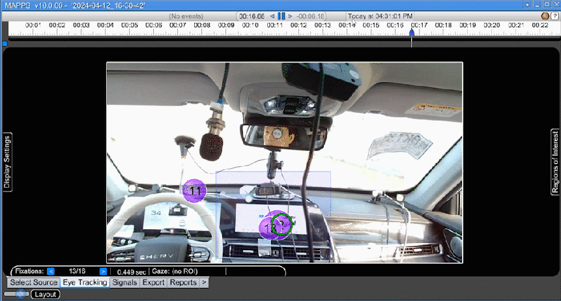This screenshot has width=561, height=301.
Task: Click the Layout button
Action: pyautogui.click(x=45, y=294)
